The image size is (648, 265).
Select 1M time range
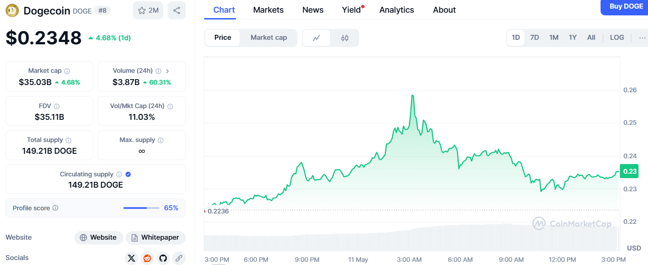tap(554, 38)
